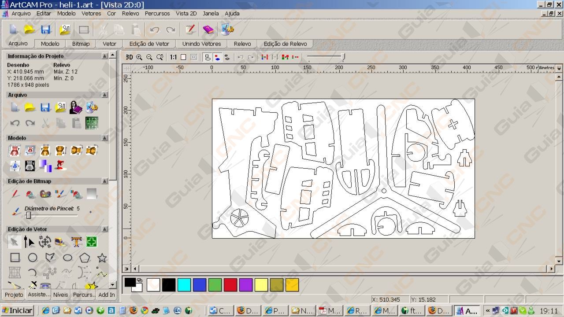Toggle the unlink all colours button
The image size is (564, 317).
275,57
